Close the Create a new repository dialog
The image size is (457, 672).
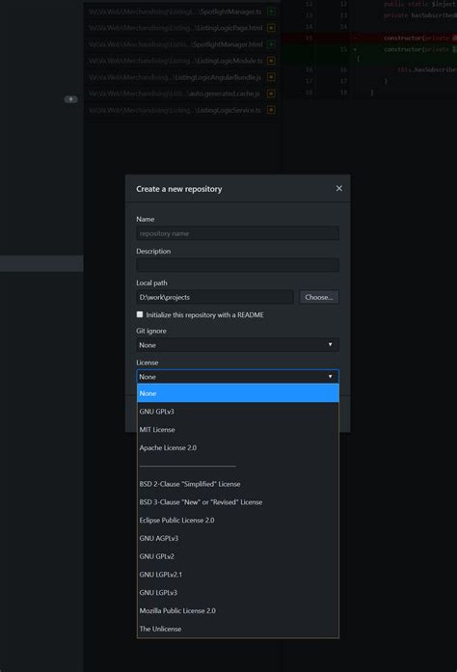coord(338,189)
